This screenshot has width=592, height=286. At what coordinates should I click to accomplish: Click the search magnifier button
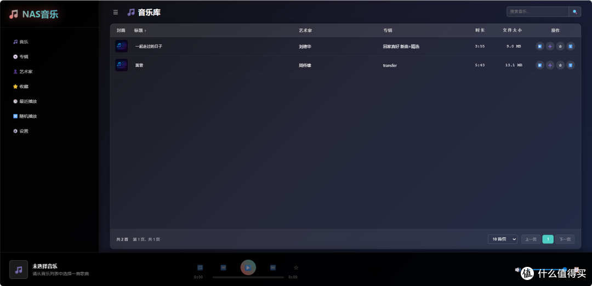tap(574, 12)
